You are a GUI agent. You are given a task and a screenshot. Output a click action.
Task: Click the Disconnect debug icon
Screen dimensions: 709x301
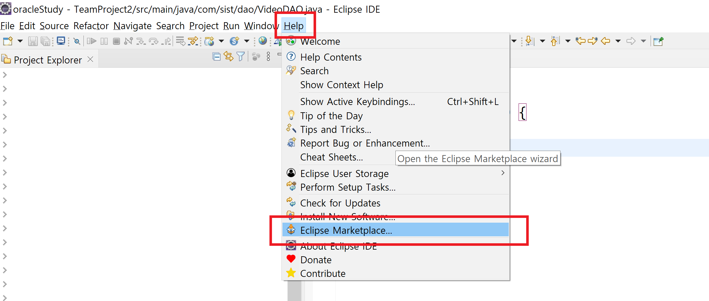coord(129,41)
